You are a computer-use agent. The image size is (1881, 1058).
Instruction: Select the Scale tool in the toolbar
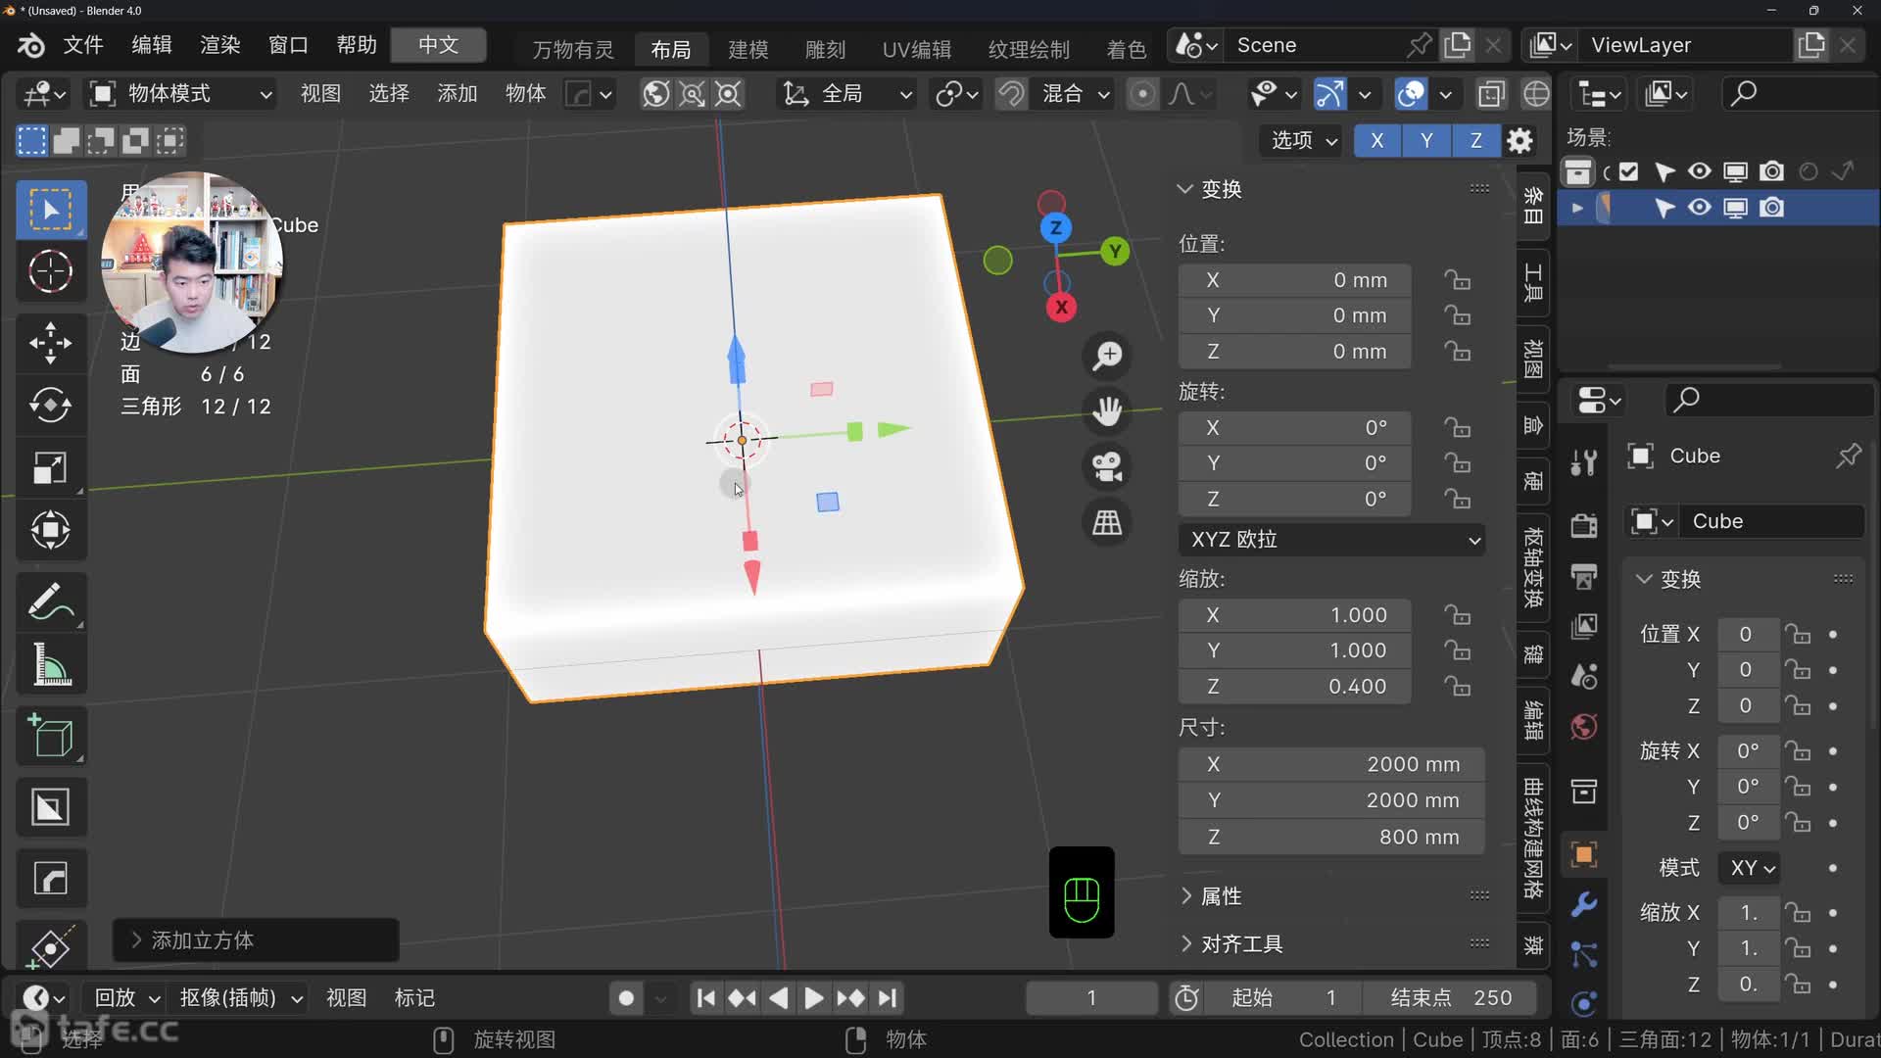[50, 467]
